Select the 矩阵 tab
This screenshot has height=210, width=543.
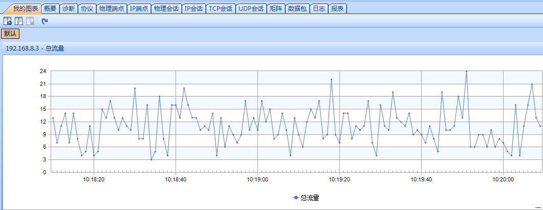[276, 8]
